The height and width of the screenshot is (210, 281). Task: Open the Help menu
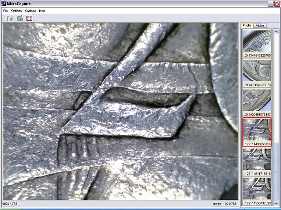(42, 11)
